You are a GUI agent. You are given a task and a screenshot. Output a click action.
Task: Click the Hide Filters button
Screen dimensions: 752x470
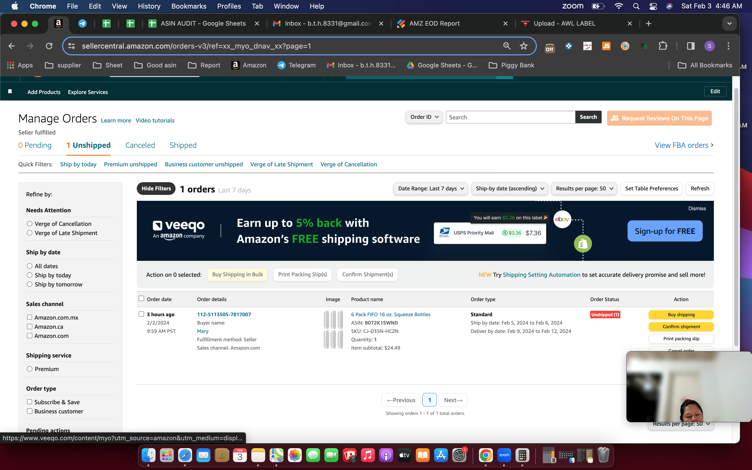tap(156, 188)
